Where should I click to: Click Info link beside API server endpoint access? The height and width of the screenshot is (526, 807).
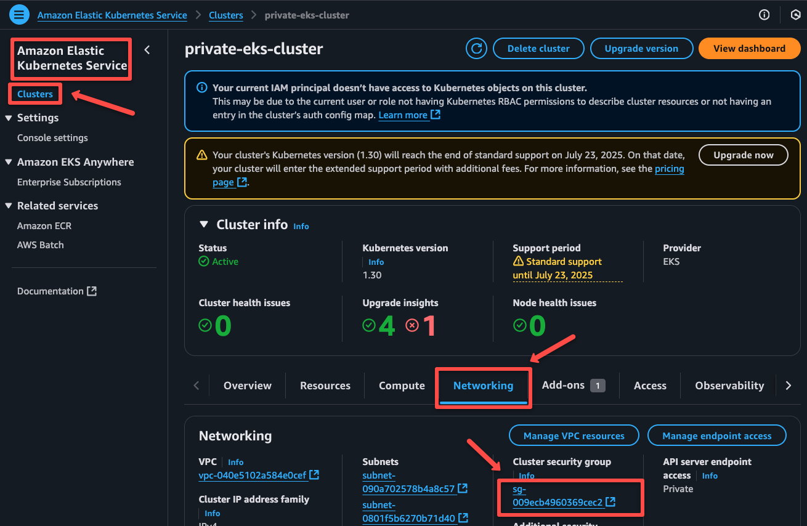coord(710,475)
